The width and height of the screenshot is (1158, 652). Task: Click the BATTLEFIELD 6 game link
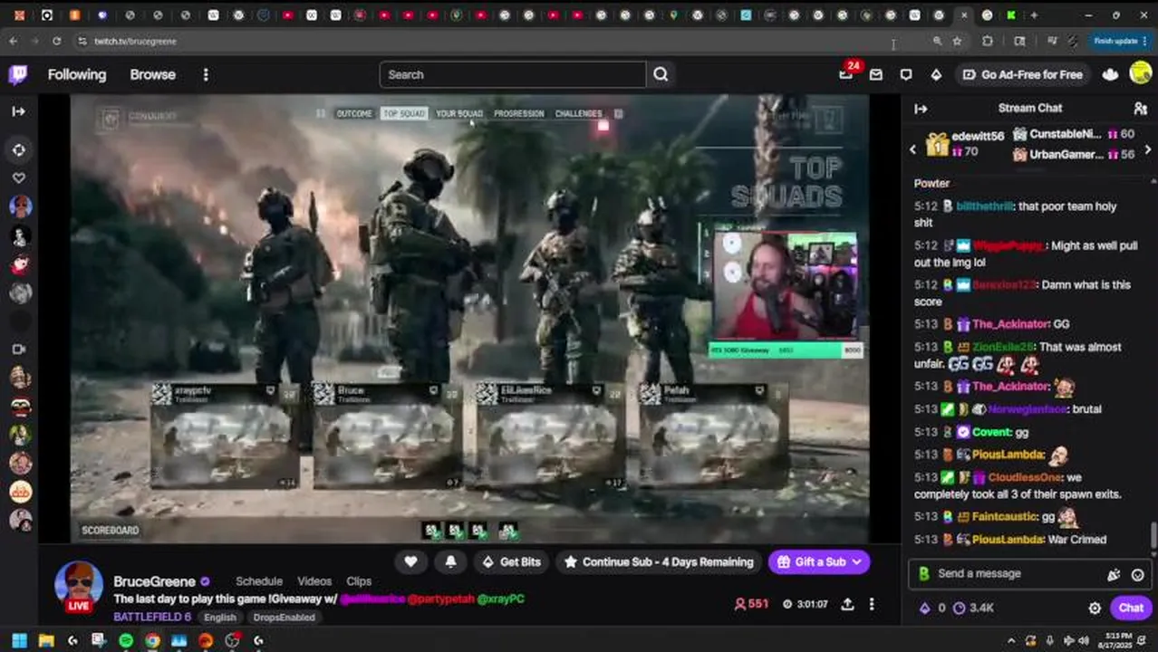[x=152, y=617]
